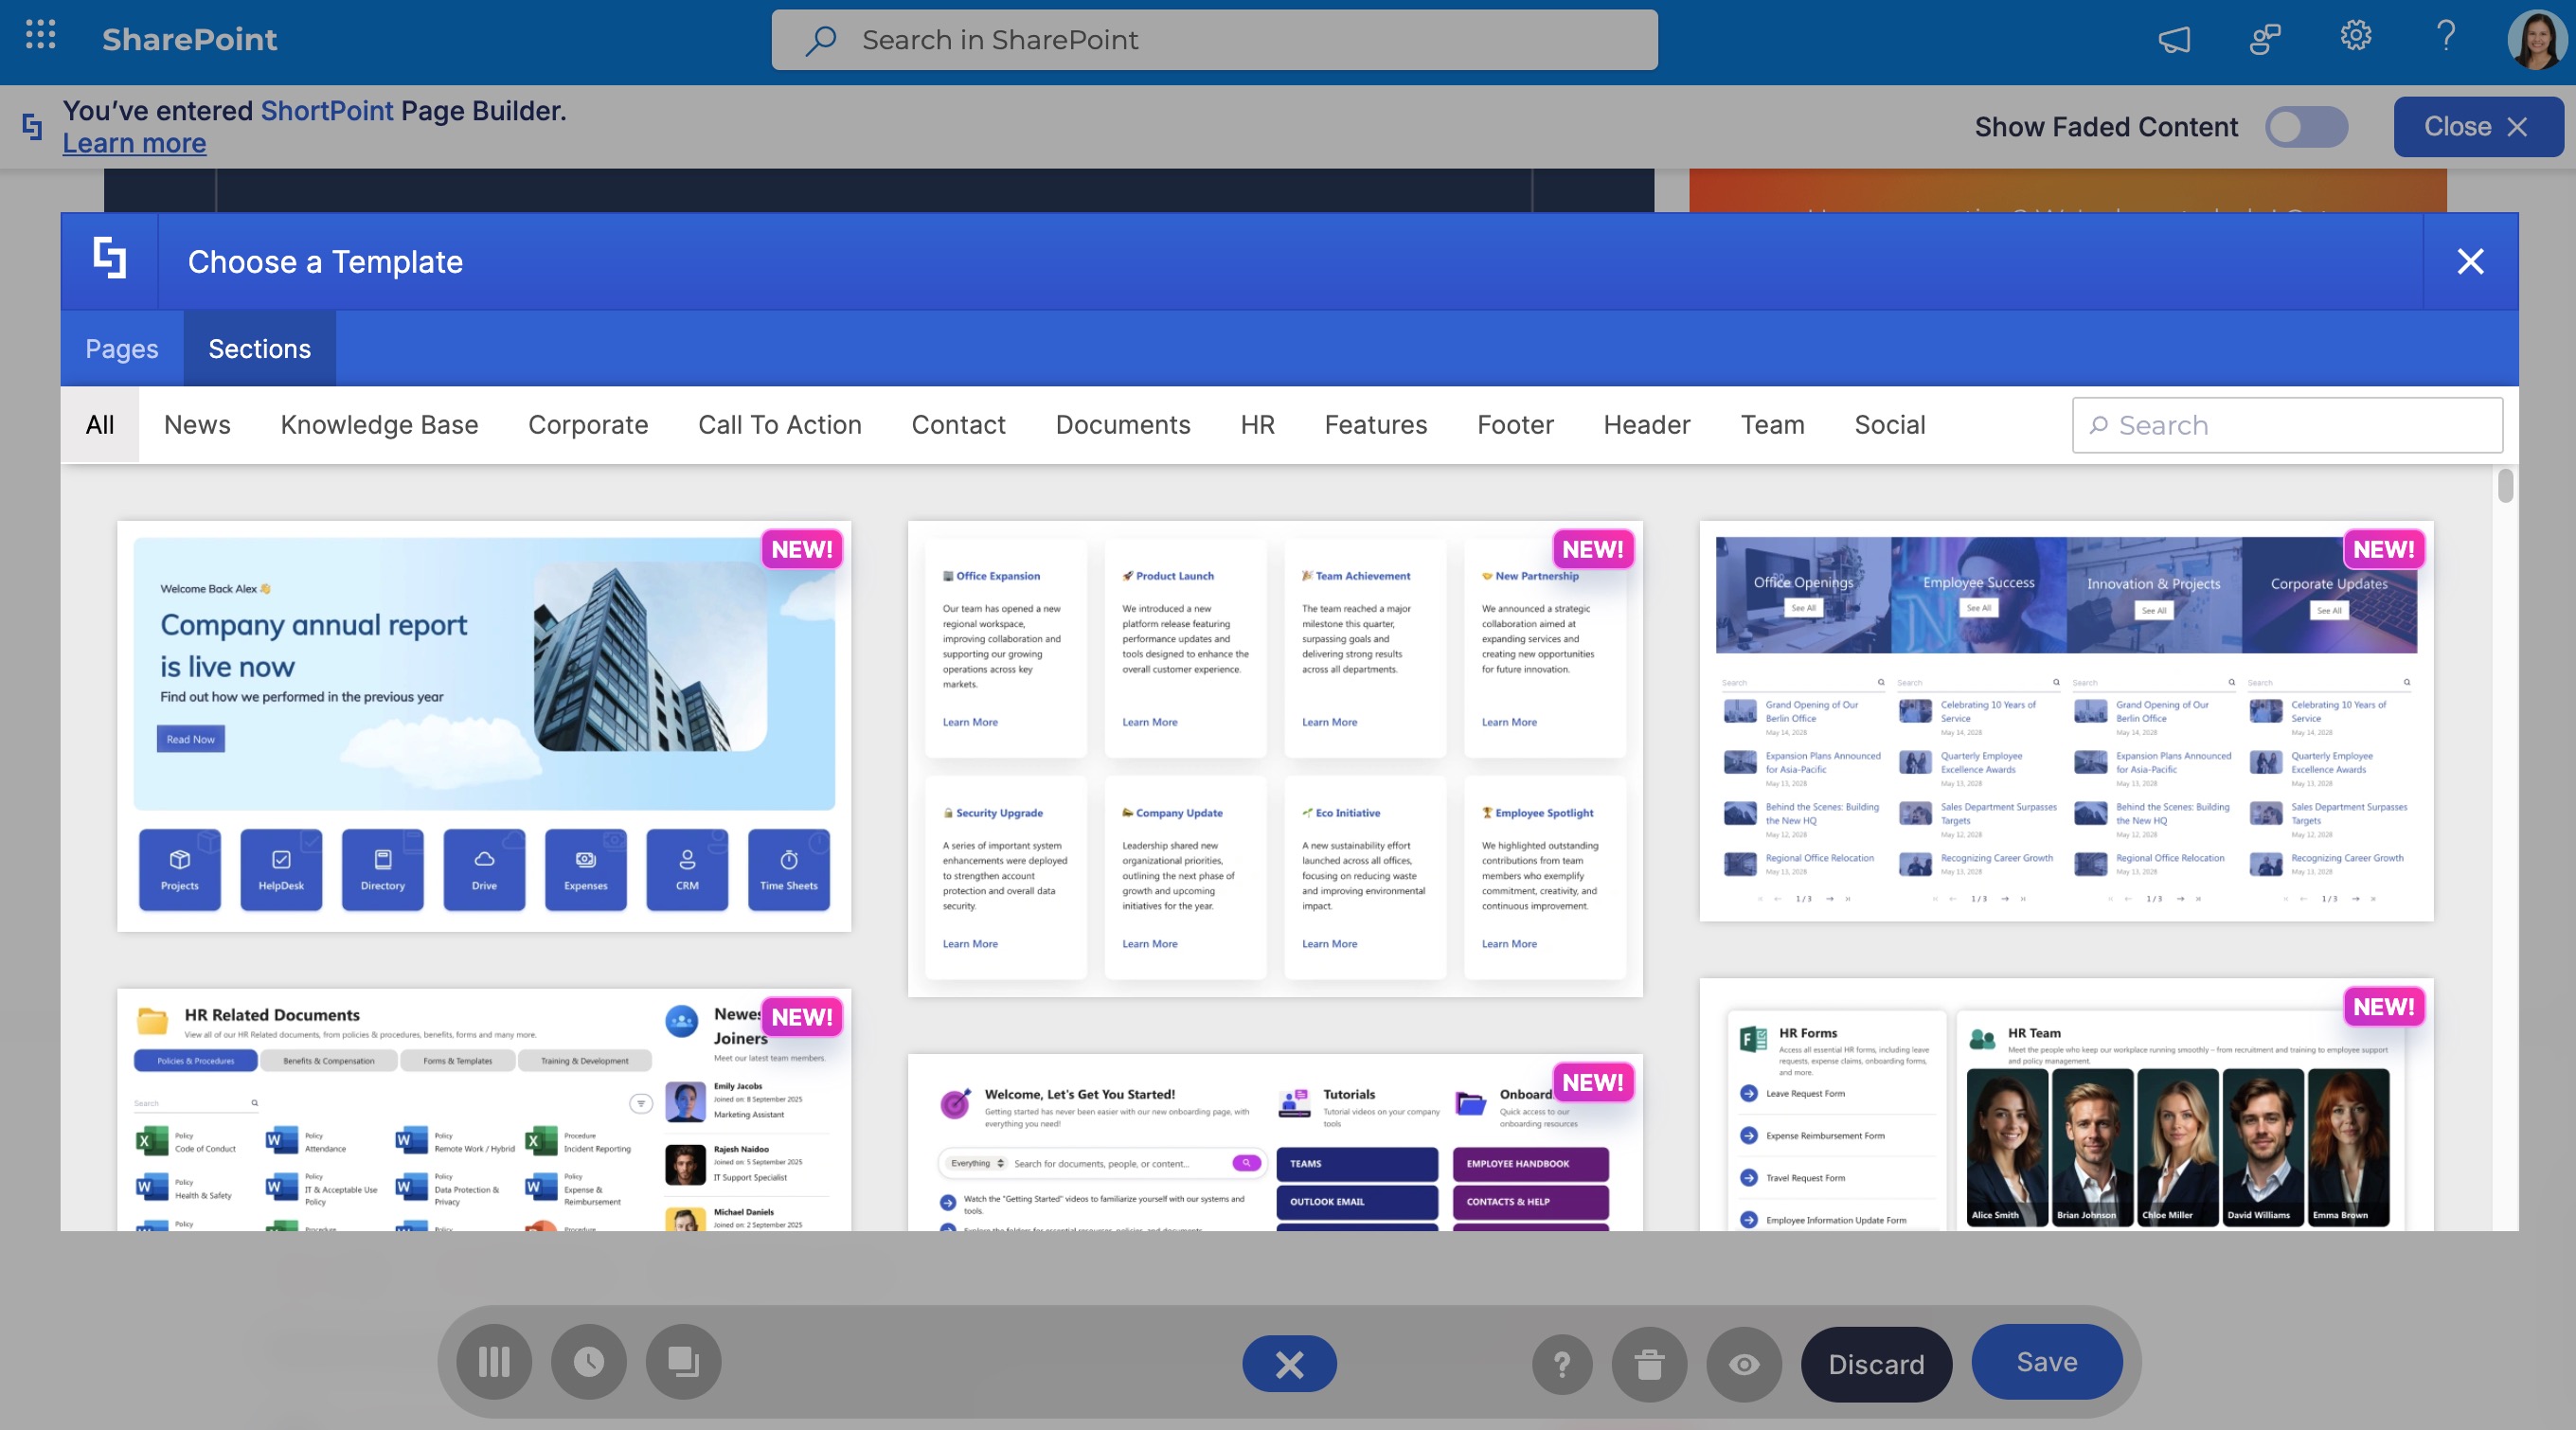Viewport: 2576px width, 1430px height.
Task: Cancel editing with the blue X button
Action: [1289, 1364]
